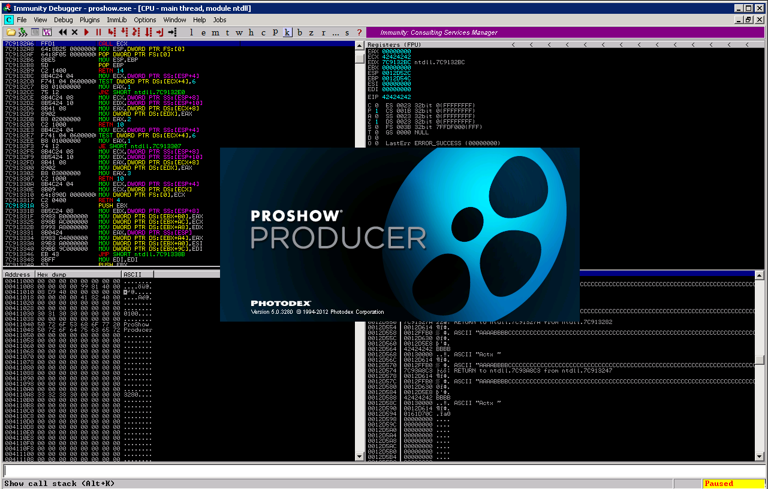The width and height of the screenshot is (768, 489).
Task: Click the cyan 'C' CPU window icon
Action: [x=8, y=20]
